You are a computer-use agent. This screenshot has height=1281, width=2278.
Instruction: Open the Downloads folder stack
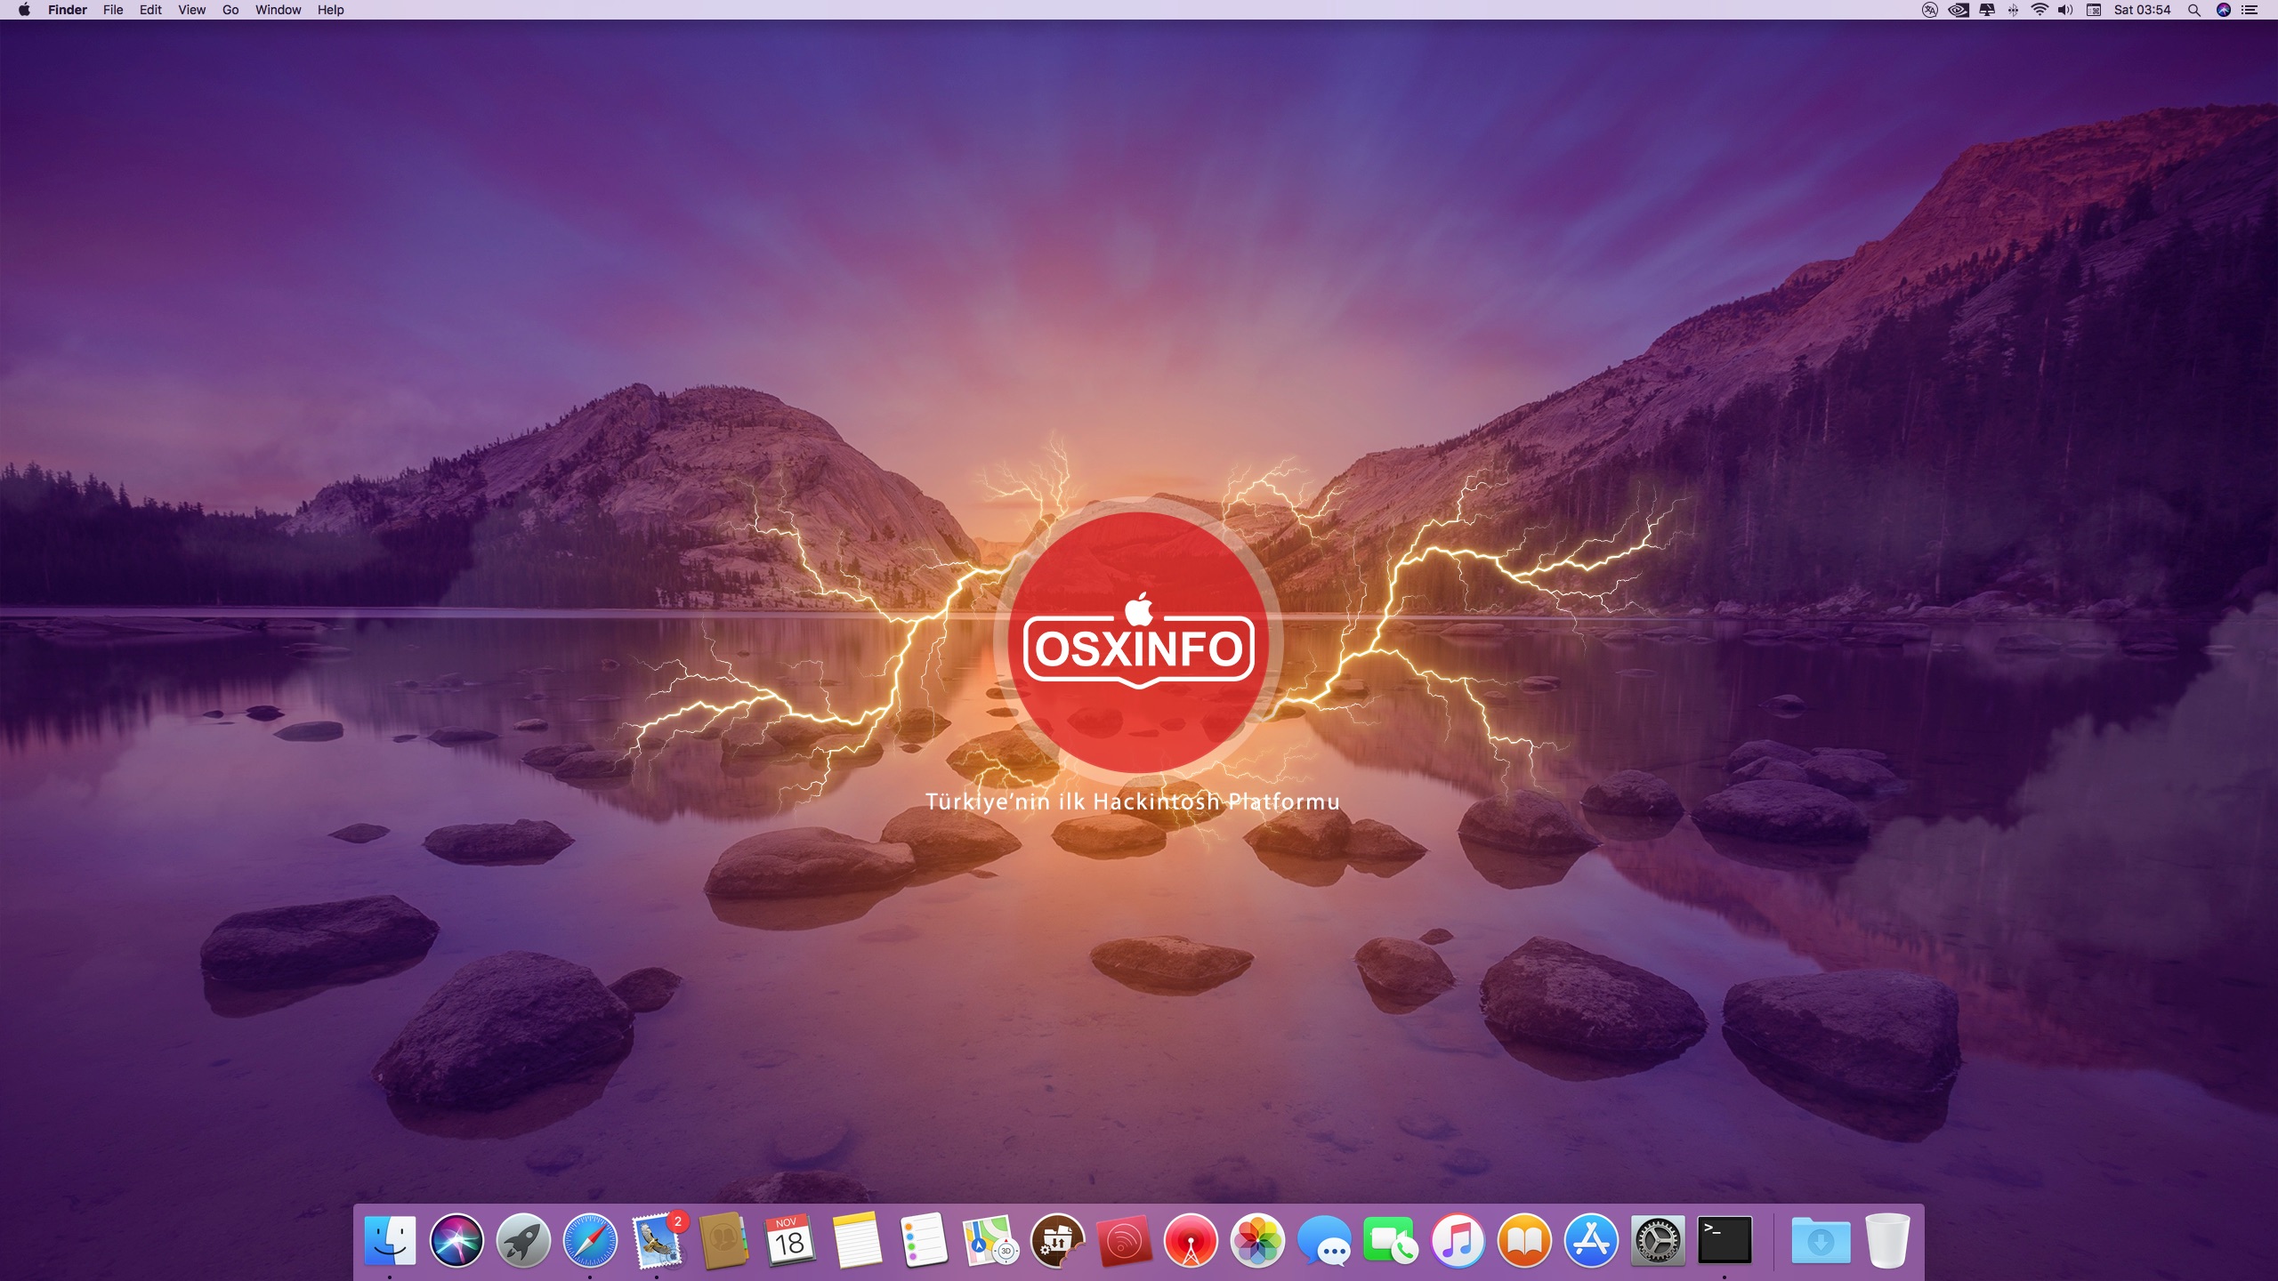click(x=1821, y=1240)
